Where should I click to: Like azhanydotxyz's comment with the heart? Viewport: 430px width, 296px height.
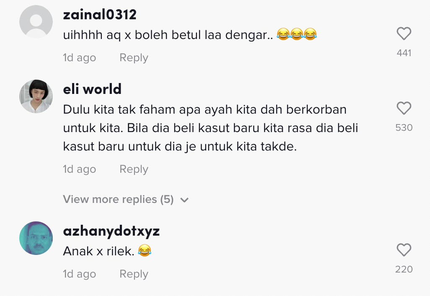click(404, 249)
